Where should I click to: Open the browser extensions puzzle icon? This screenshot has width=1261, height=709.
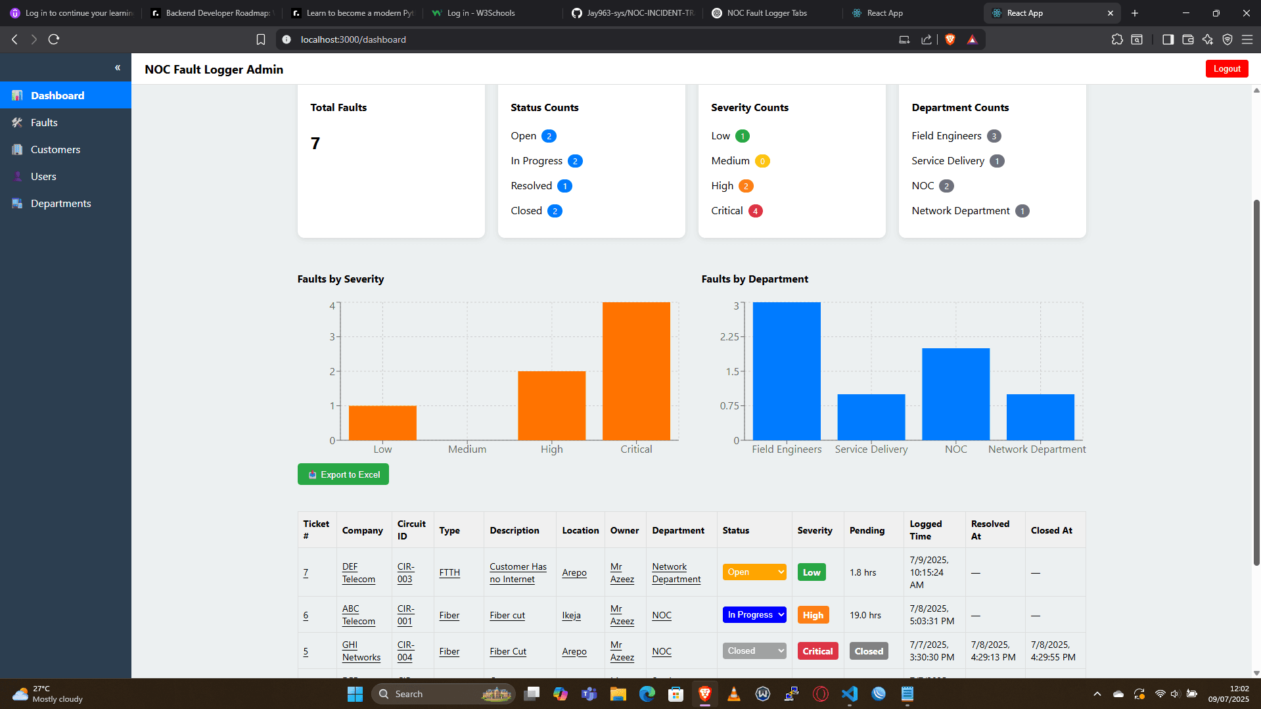[x=1116, y=39]
